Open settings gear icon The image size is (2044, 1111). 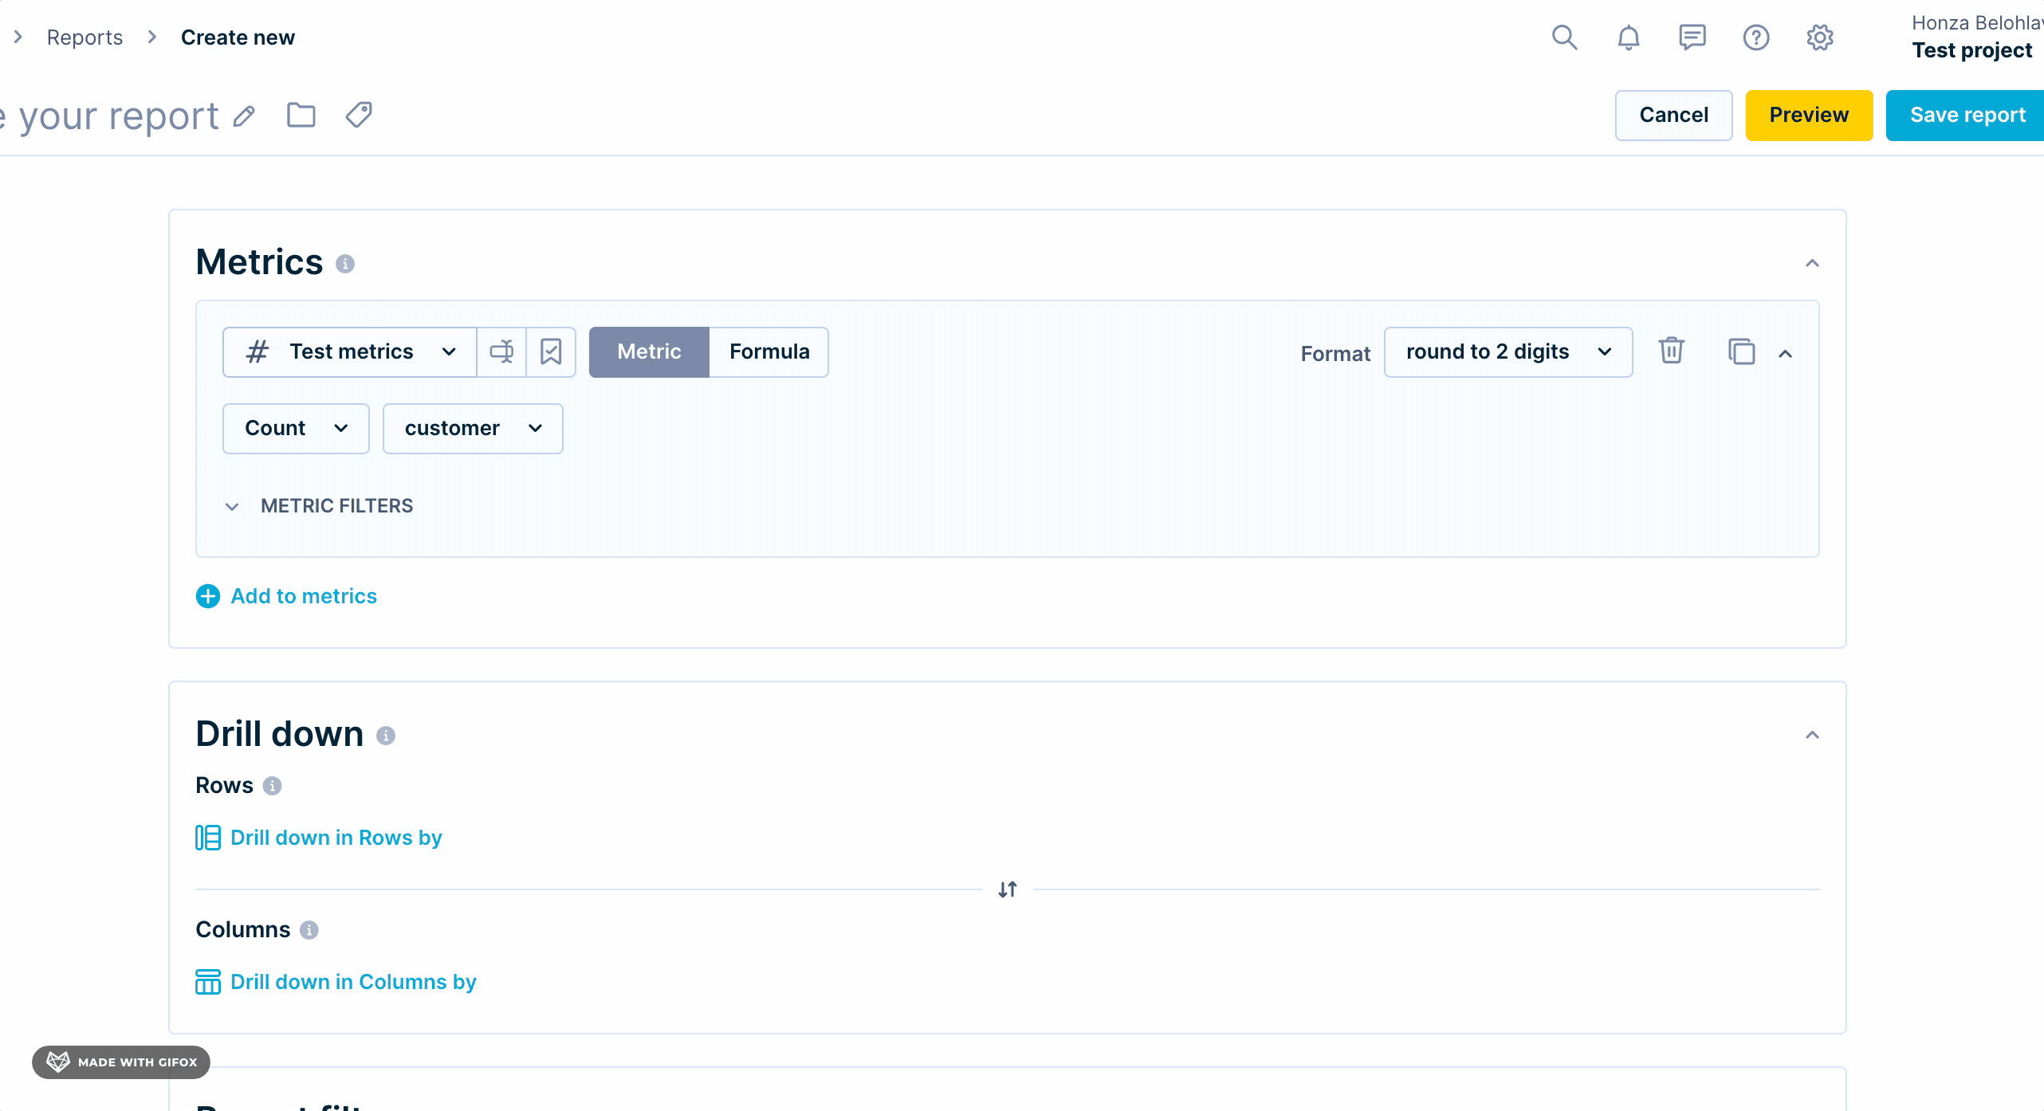point(1819,37)
